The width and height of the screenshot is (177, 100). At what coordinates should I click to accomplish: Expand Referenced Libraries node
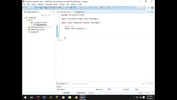tap(27, 30)
